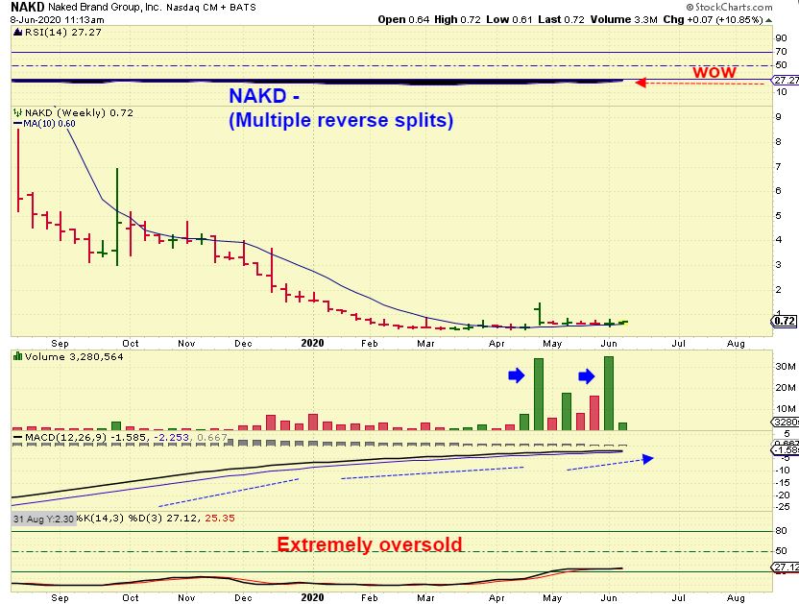Click the 30M mark on the volume axis
This screenshot has width=799, height=604.
786,367
